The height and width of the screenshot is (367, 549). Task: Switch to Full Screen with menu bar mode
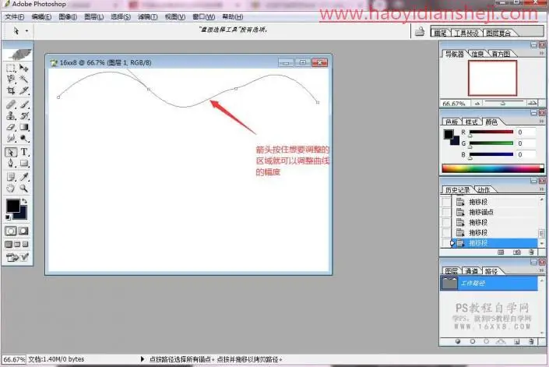[17, 245]
